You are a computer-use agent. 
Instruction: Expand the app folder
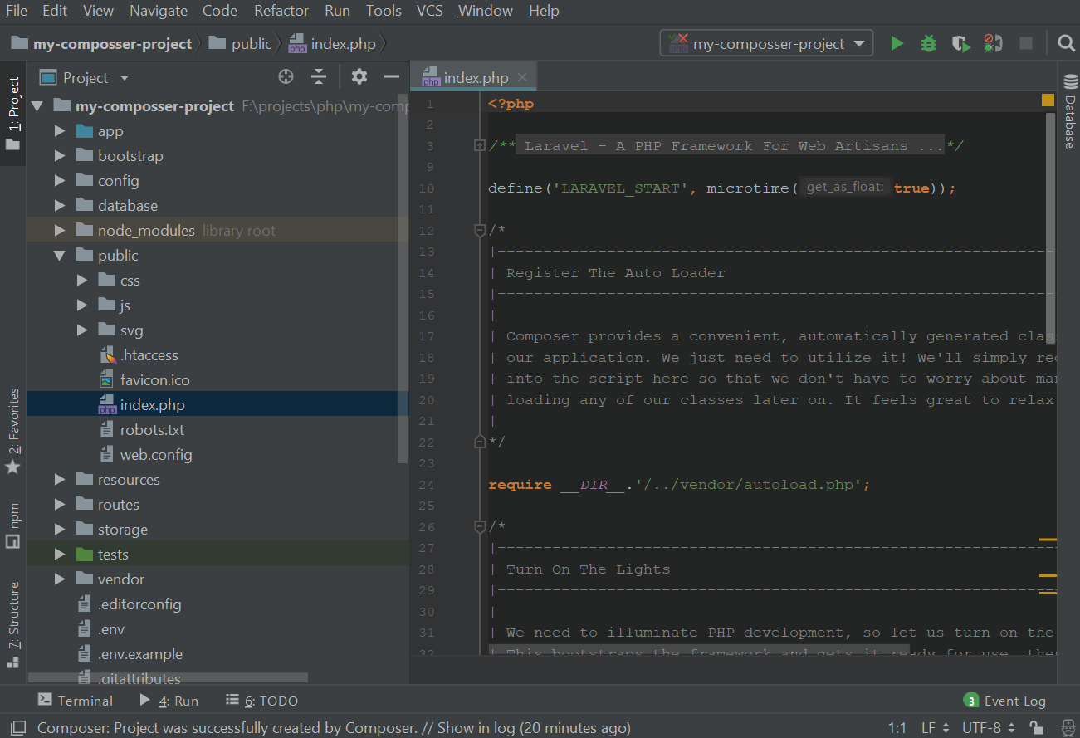click(x=59, y=131)
